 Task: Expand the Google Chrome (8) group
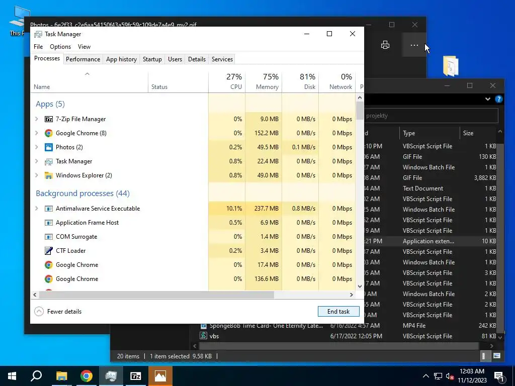pyautogui.click(x=37, y=133)
